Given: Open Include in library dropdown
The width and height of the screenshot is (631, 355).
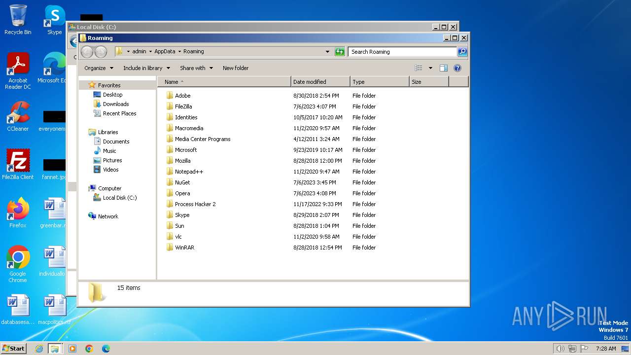Looking at the screenshot, I should click(x=146, y=68).
